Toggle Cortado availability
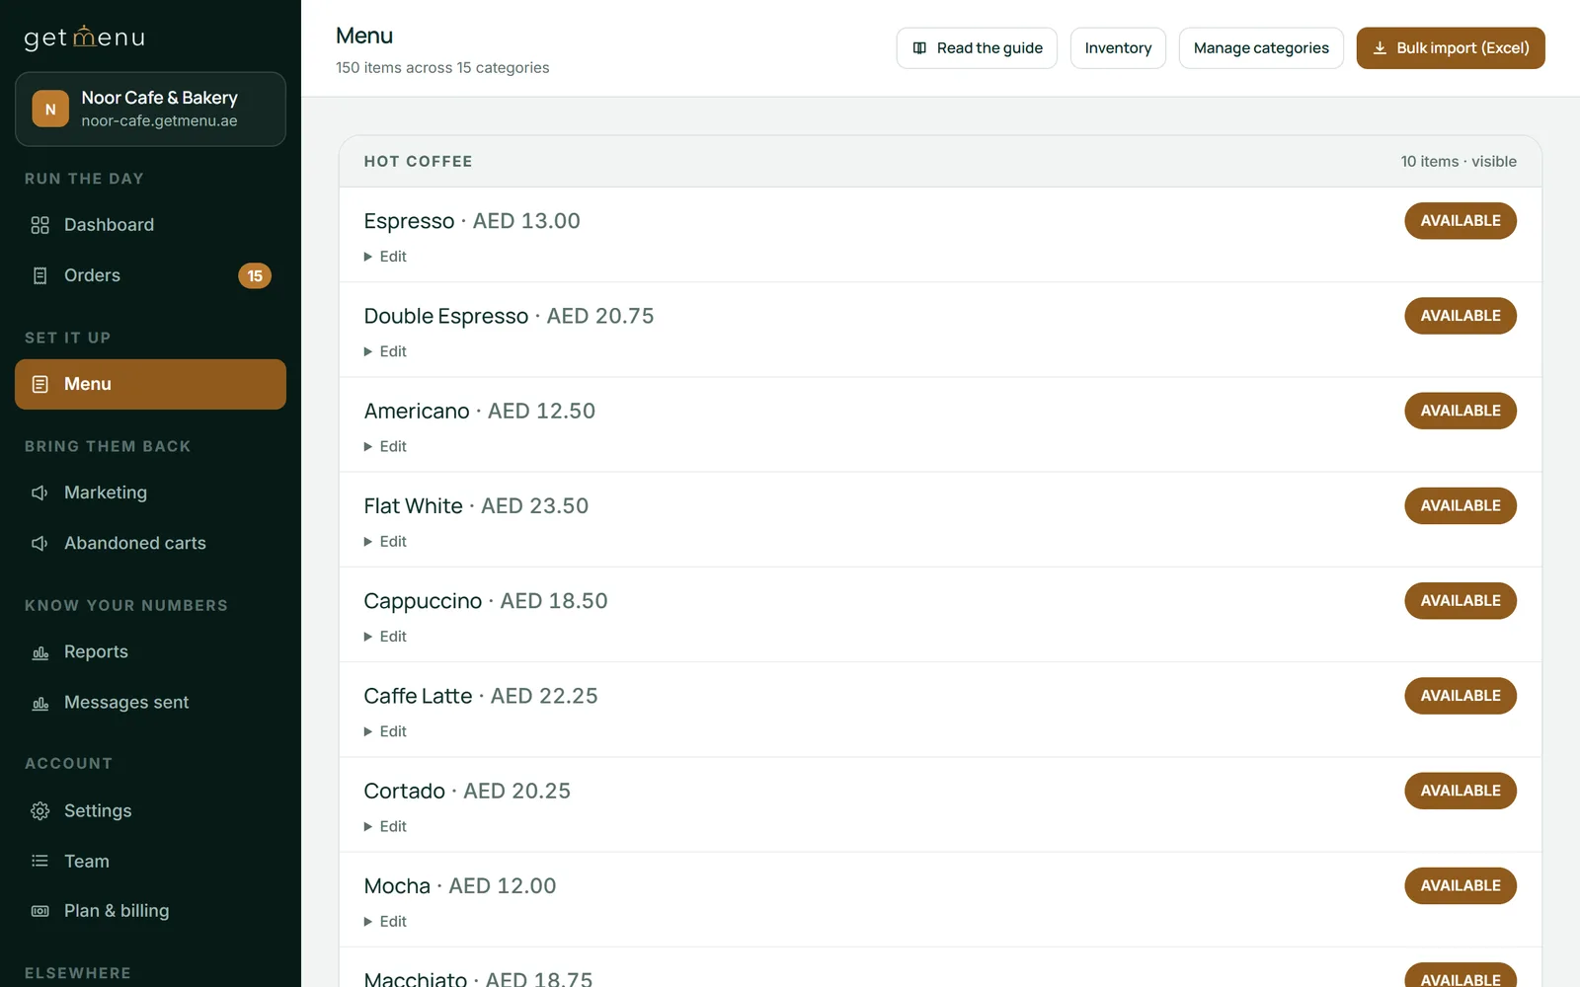 [1461, 791]
